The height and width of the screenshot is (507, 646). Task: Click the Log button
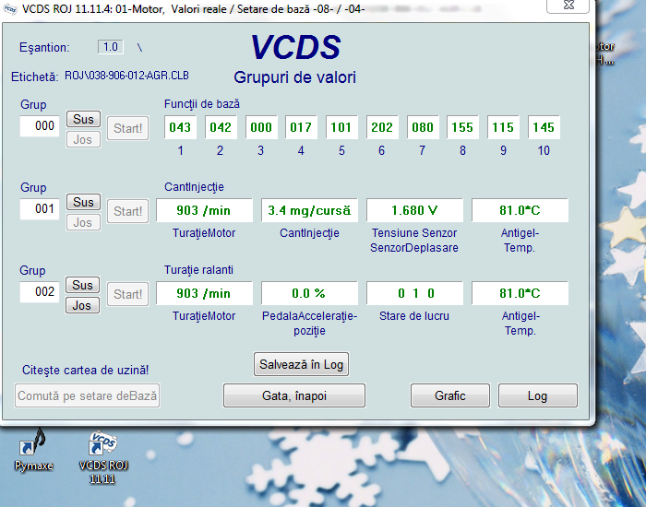pyautogui.click(x=538, y=395)
